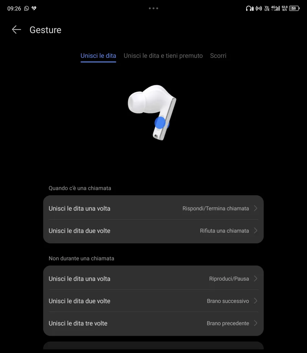Viewport: 307px width, 353px height.
Task: Open chevron beside Rifiuta una chiamata
Action: coord(255,231)
